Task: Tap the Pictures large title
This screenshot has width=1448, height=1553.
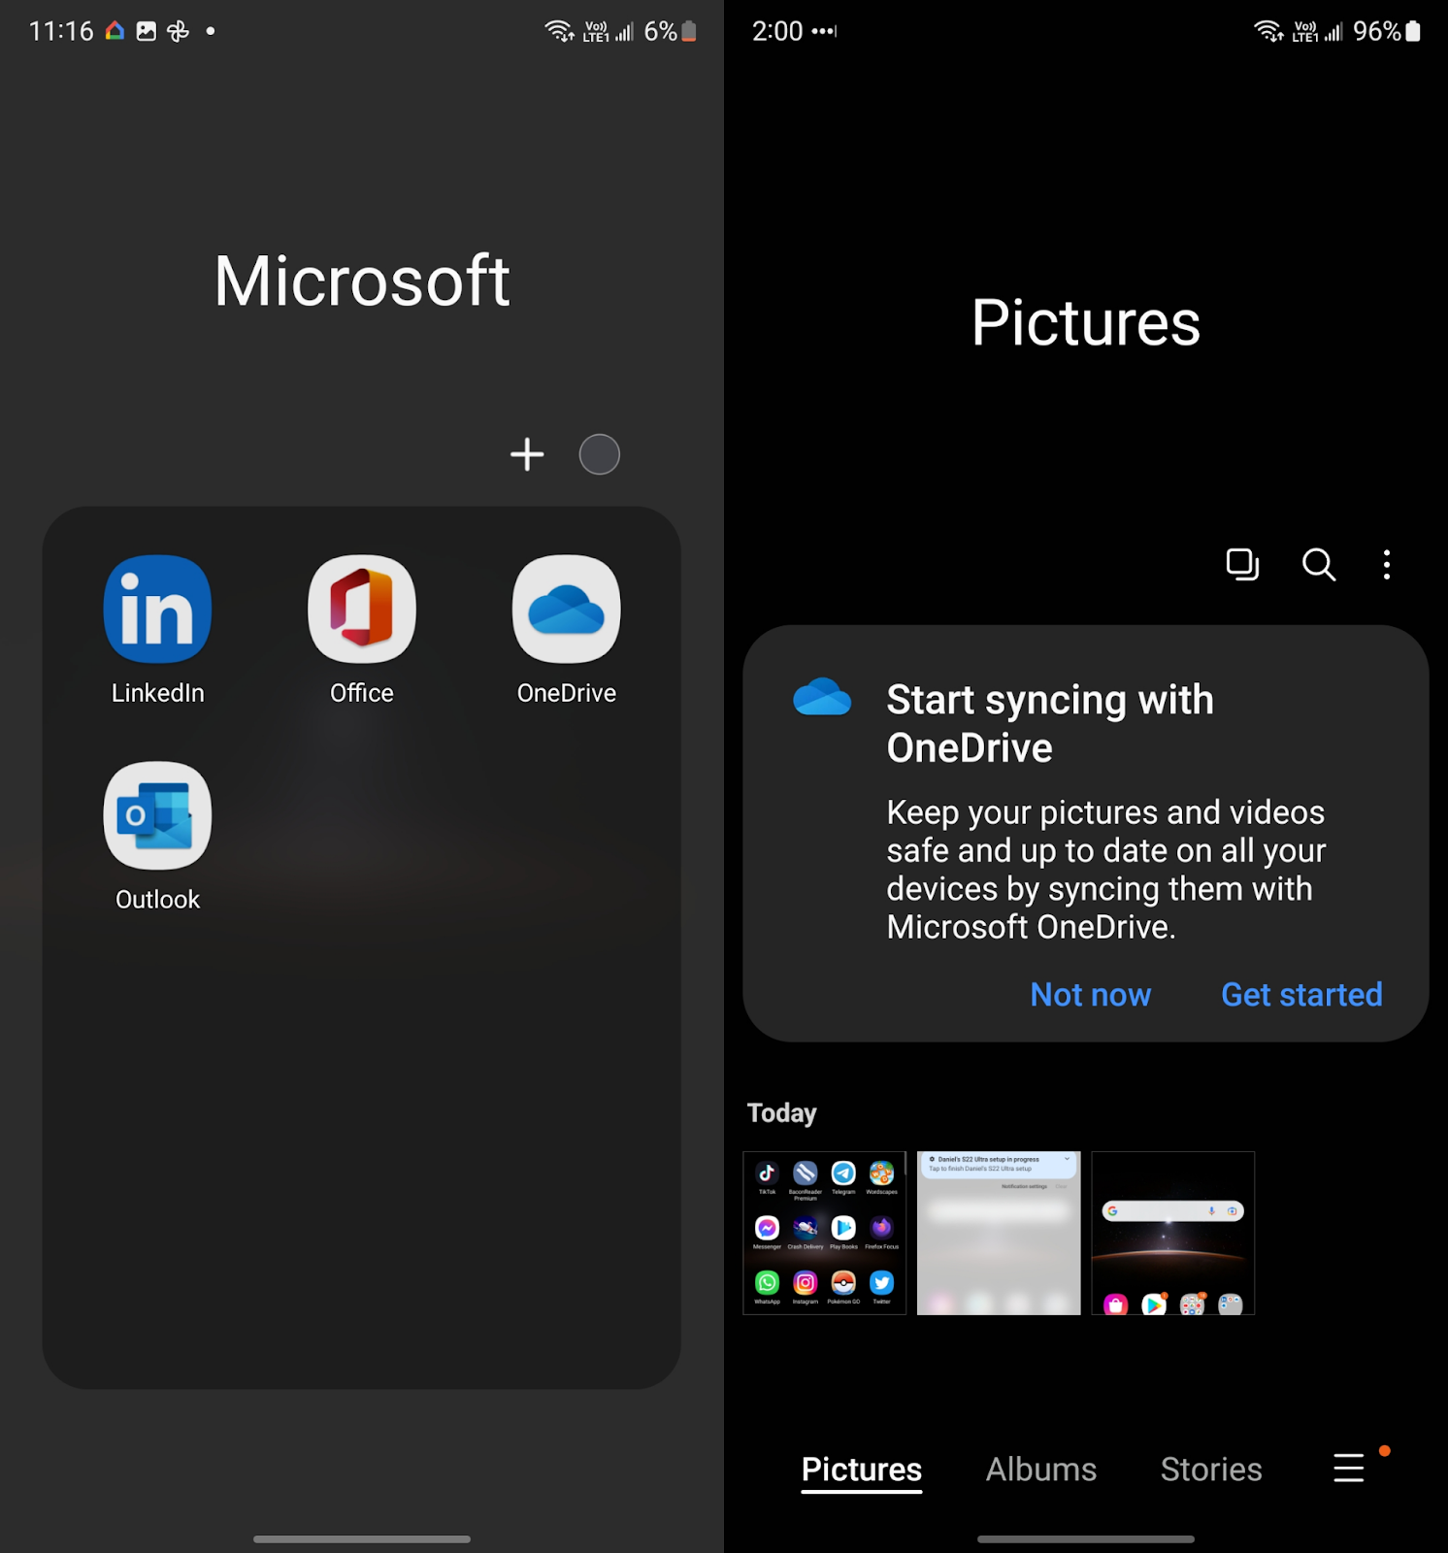Action: pyautogui.click(x=1086, y=323)
